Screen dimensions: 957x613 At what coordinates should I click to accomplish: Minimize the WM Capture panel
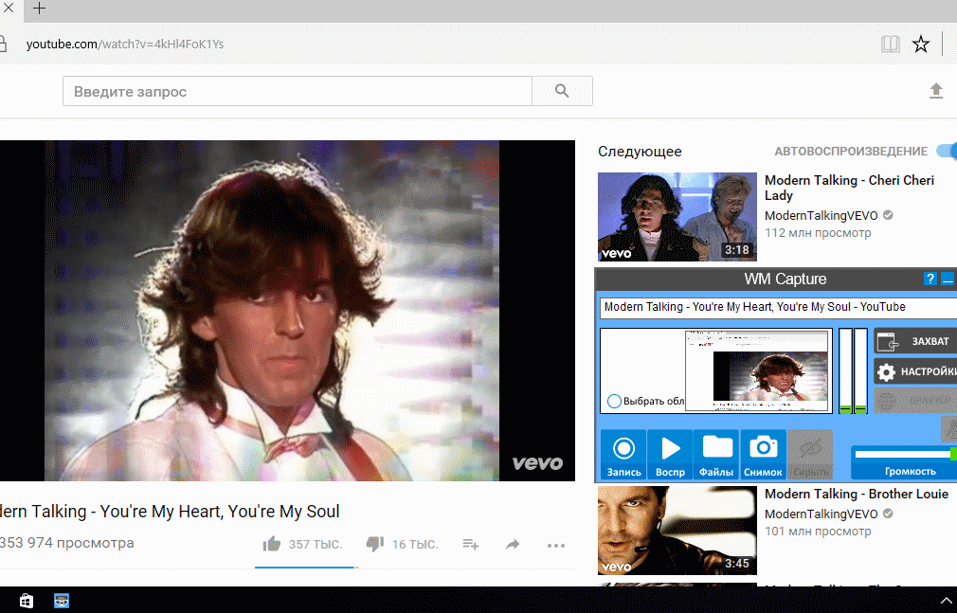[x=948, y=279]
